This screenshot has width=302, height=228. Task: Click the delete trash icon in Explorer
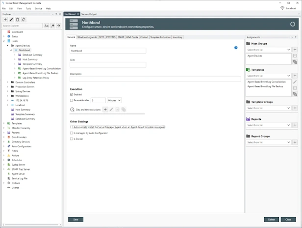point(17,20)
